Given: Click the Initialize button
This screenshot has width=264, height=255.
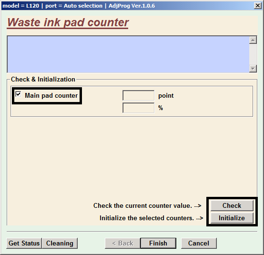Looking at the screenshot, I should (232, 218).
